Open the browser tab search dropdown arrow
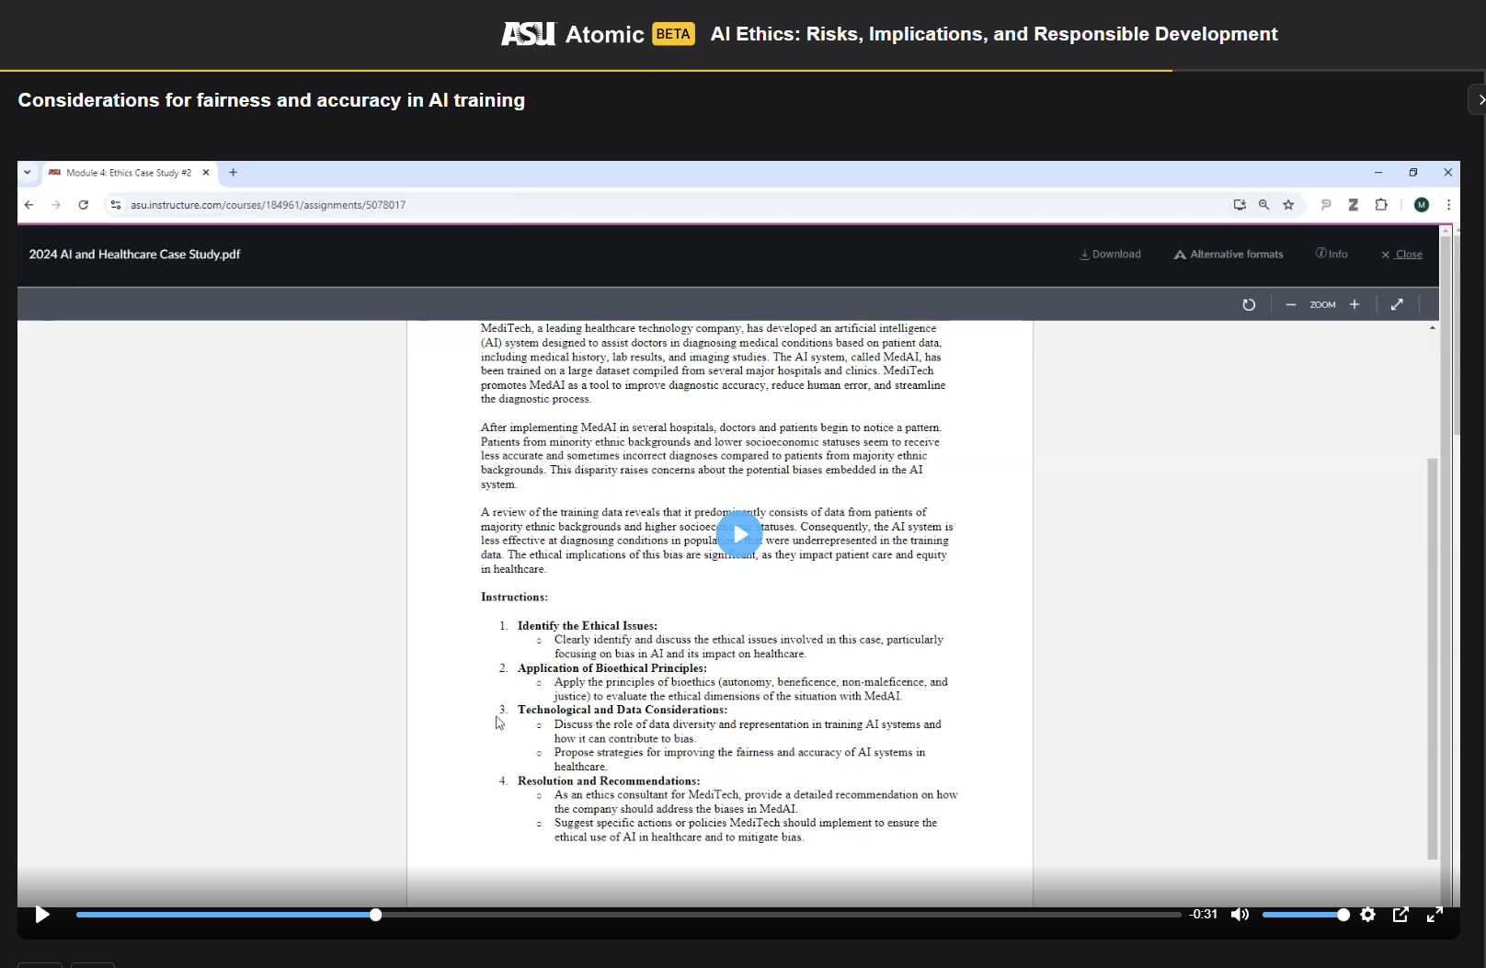The image size is (1486, 968). pyautogui.click(x=28, y=172)
